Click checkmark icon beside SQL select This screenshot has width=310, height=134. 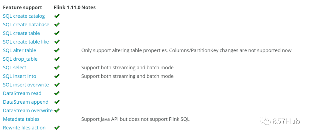[57, 68]
